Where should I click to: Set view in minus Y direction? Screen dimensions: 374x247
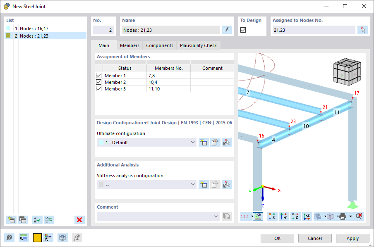[283, 216]
